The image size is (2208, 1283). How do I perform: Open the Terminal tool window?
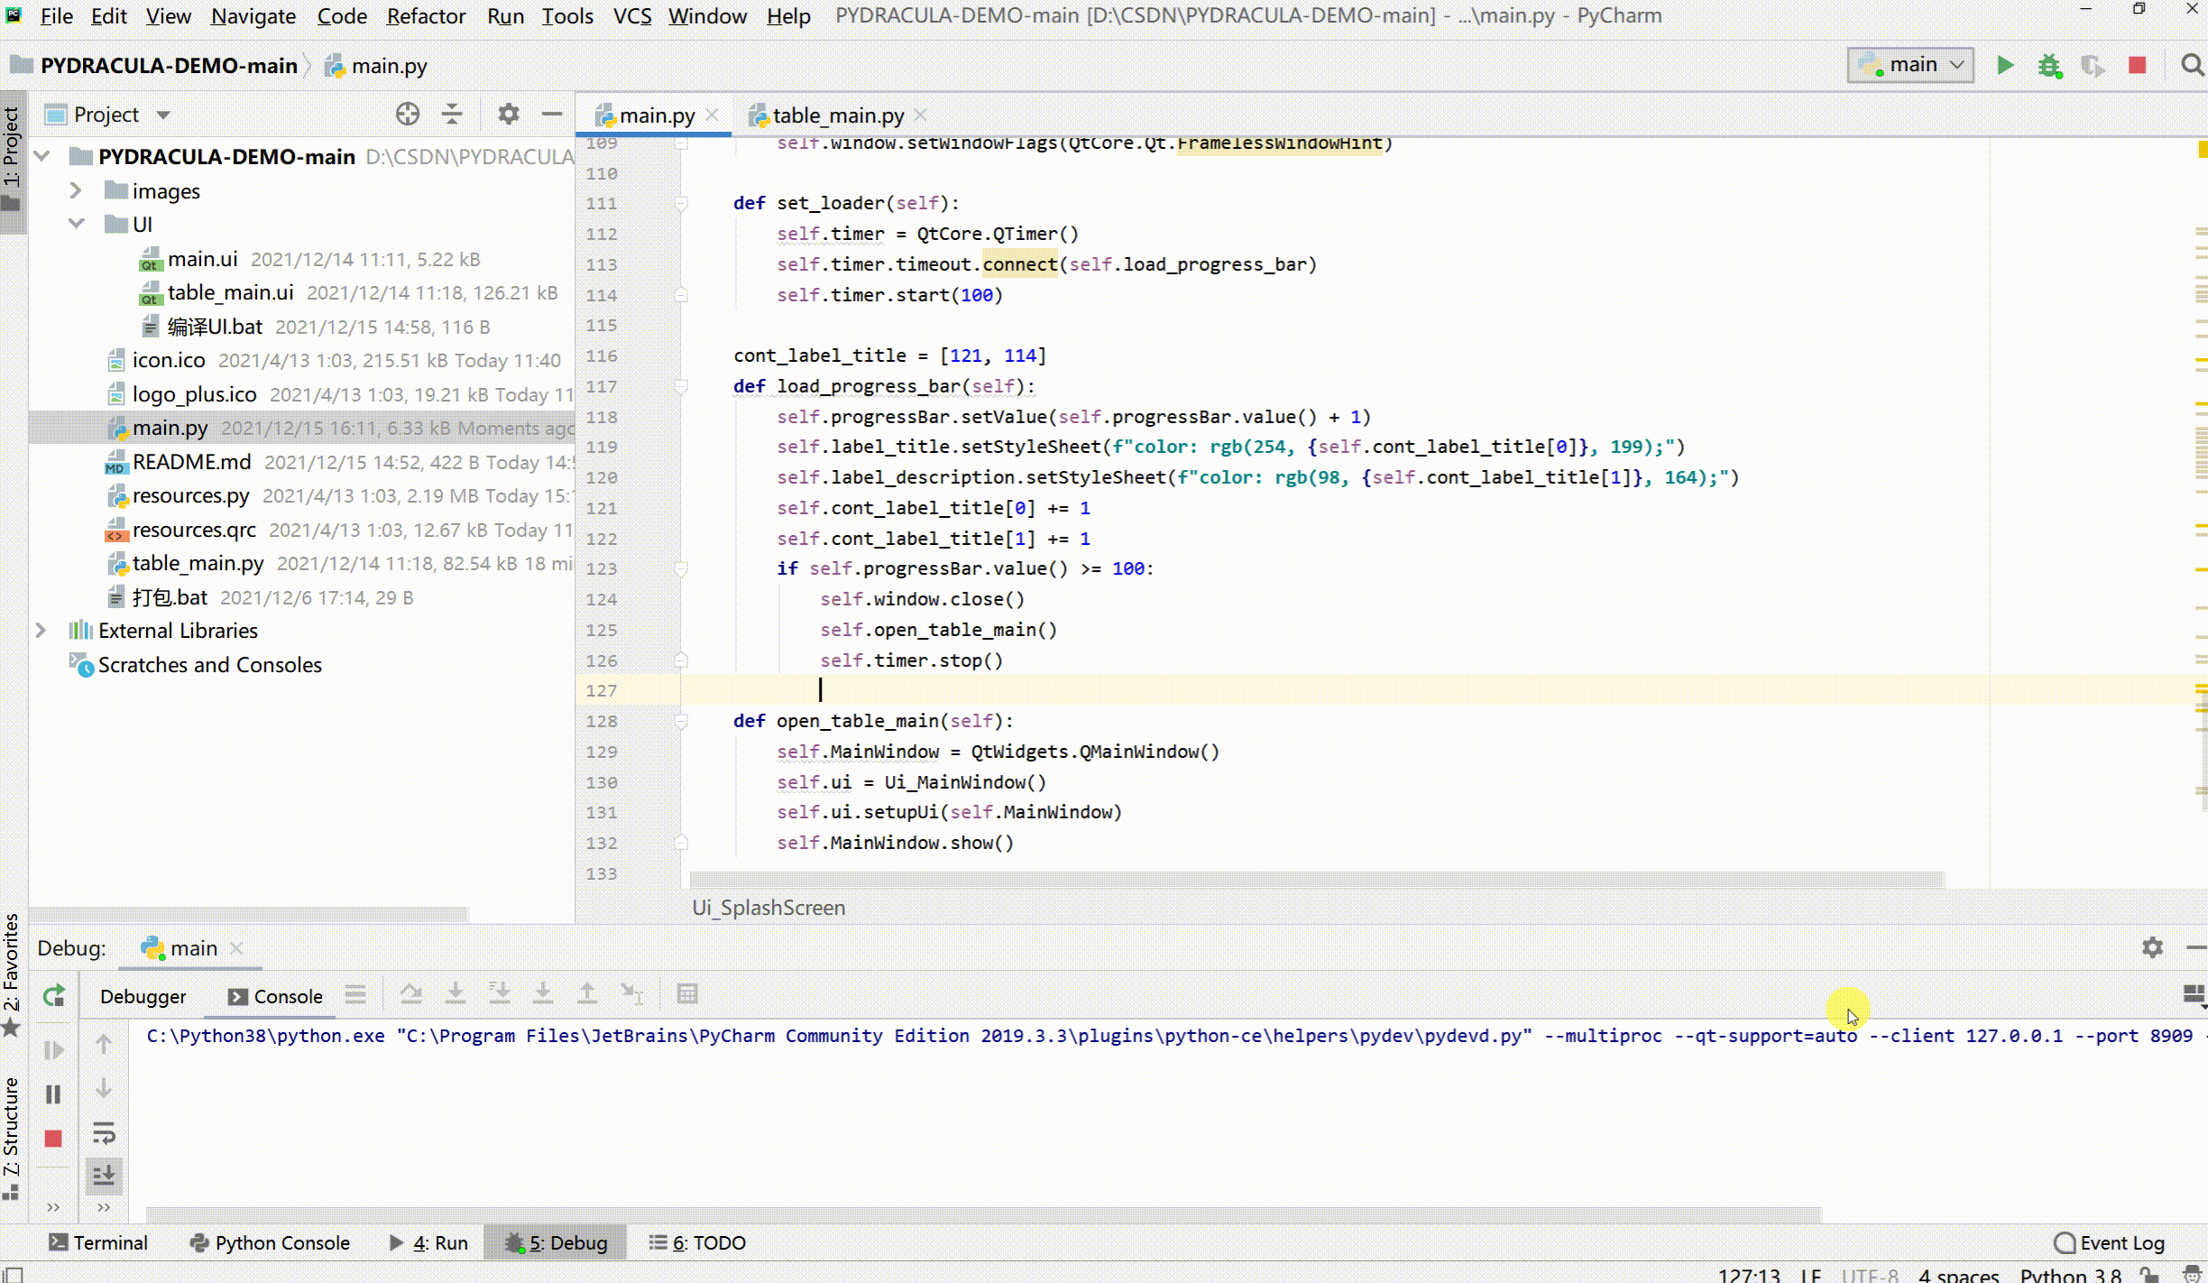[x=99, y=1242]
